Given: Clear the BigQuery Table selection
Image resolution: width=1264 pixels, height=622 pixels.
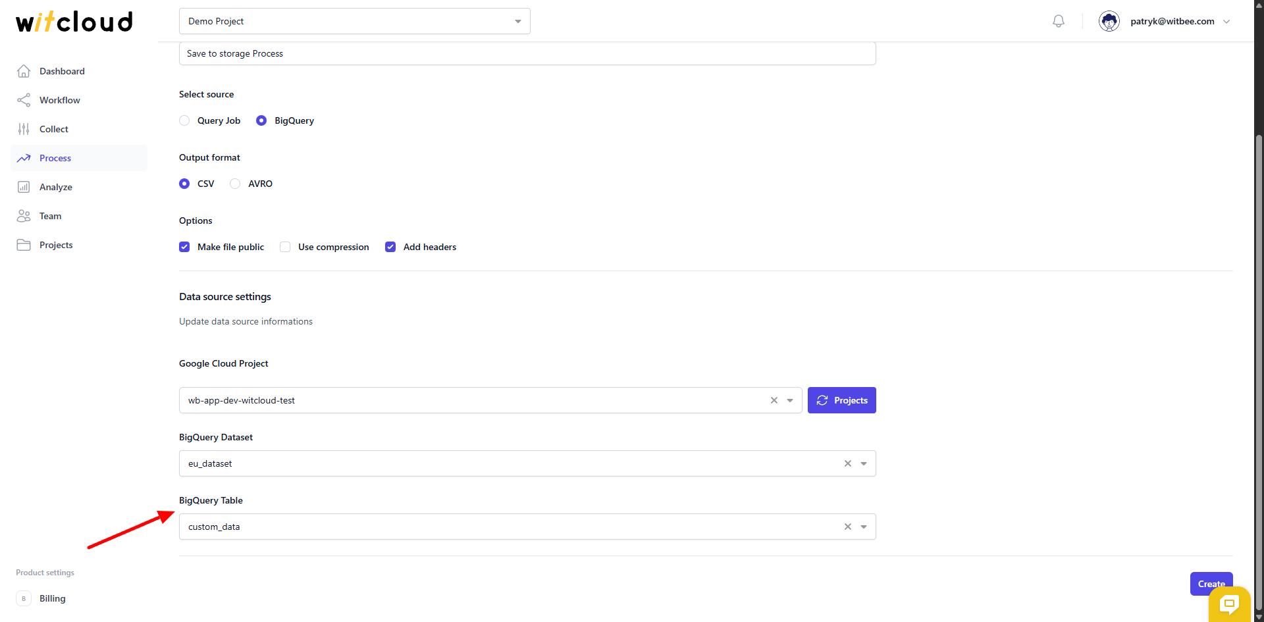Looking at the screenshot, I should point(848,527).
